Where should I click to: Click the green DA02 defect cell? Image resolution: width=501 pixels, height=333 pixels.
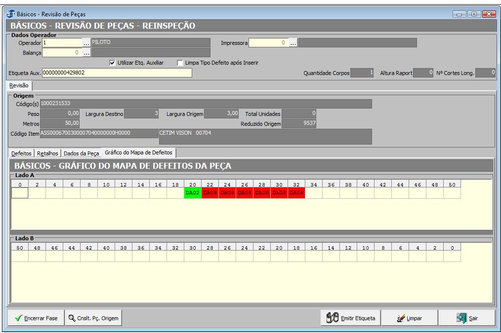coord(193,193)
